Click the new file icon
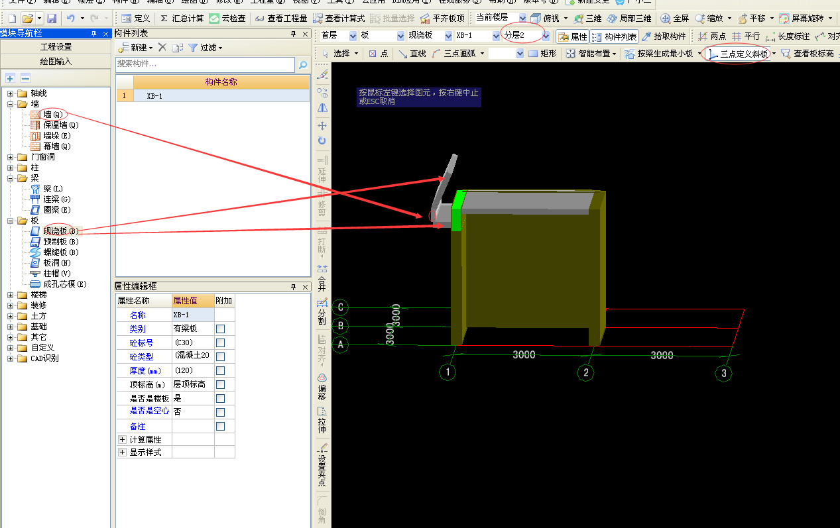The image size is (840, 528). pyautogui.click(x=11, y=19)
